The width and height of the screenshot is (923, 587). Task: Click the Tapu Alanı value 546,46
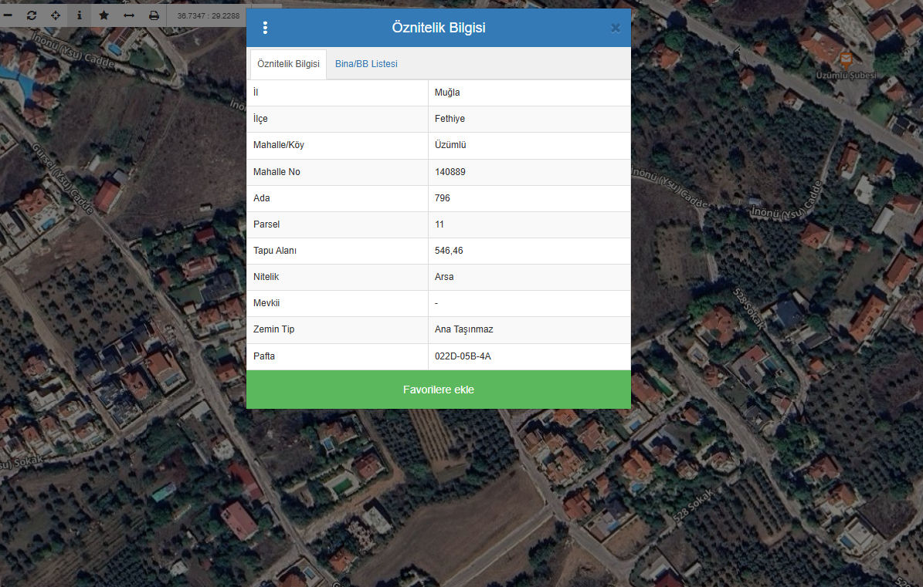coord(449,251)
